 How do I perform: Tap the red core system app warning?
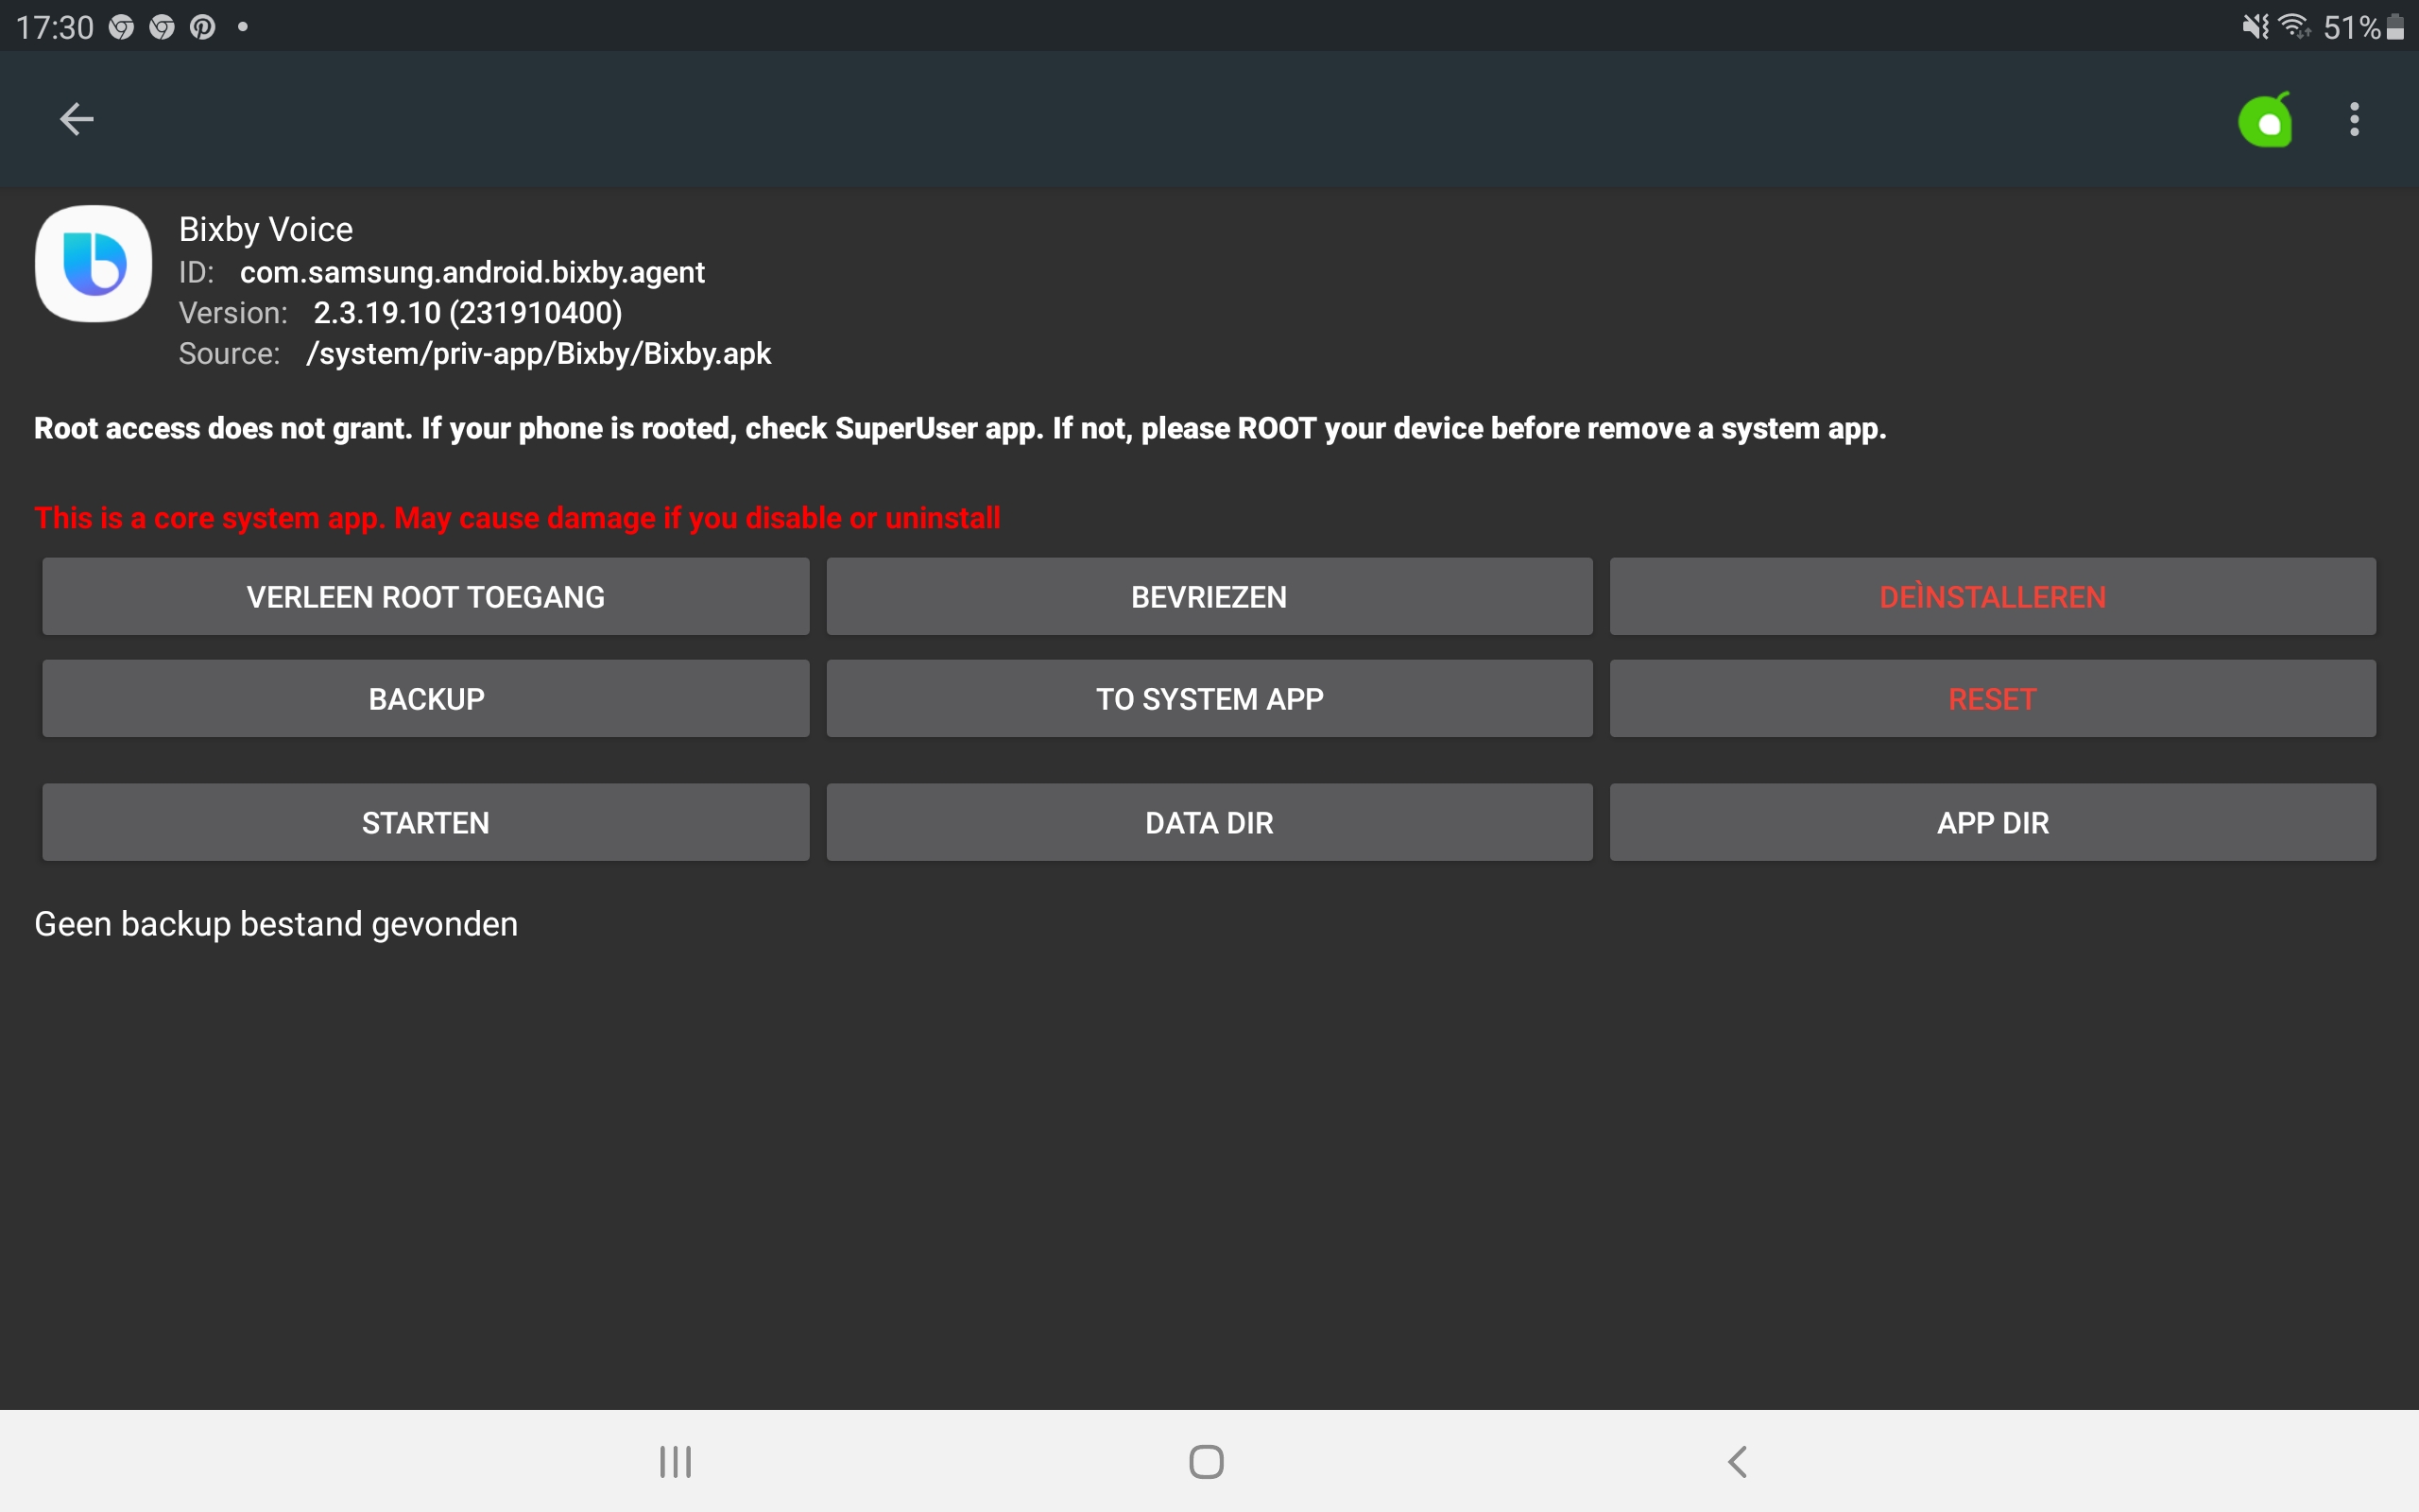pyautogui.click(x=517, y=518)
